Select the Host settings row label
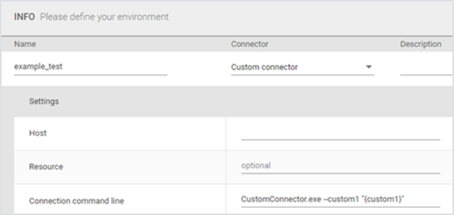This screenshot has width=454, height=215. click(x=38, y=133)
